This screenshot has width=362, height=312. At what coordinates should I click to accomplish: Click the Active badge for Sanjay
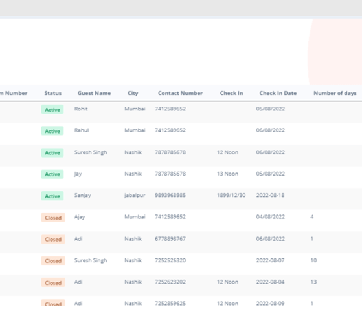click(52, 196)
